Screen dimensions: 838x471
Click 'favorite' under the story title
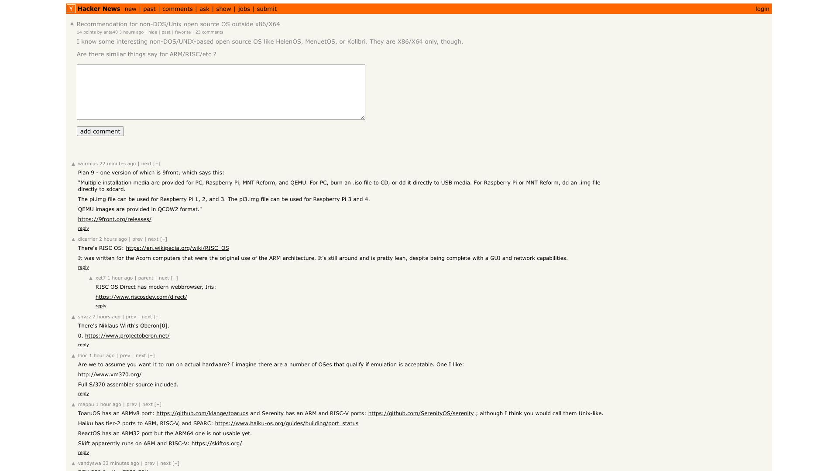(x=183, y=32)
